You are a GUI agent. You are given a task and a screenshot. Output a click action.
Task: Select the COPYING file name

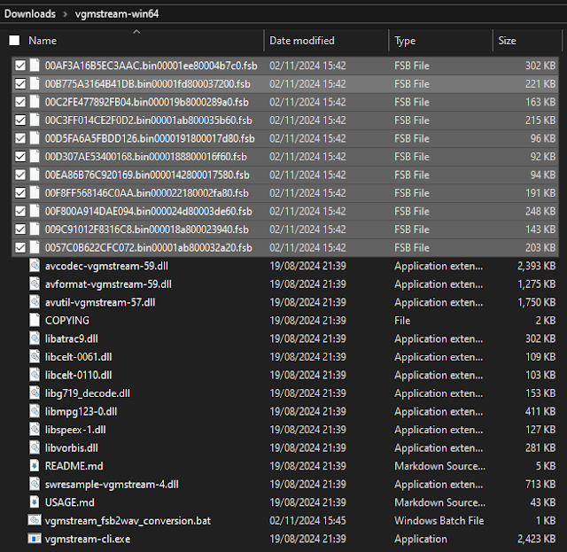(x=67, y=321)
